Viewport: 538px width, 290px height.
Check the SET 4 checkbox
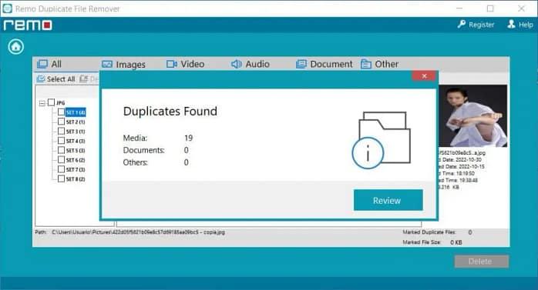point(61,141)
